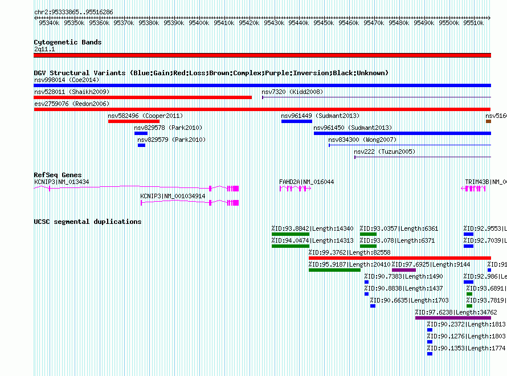Click the RefSeq Genes track title

click(58, 175)
